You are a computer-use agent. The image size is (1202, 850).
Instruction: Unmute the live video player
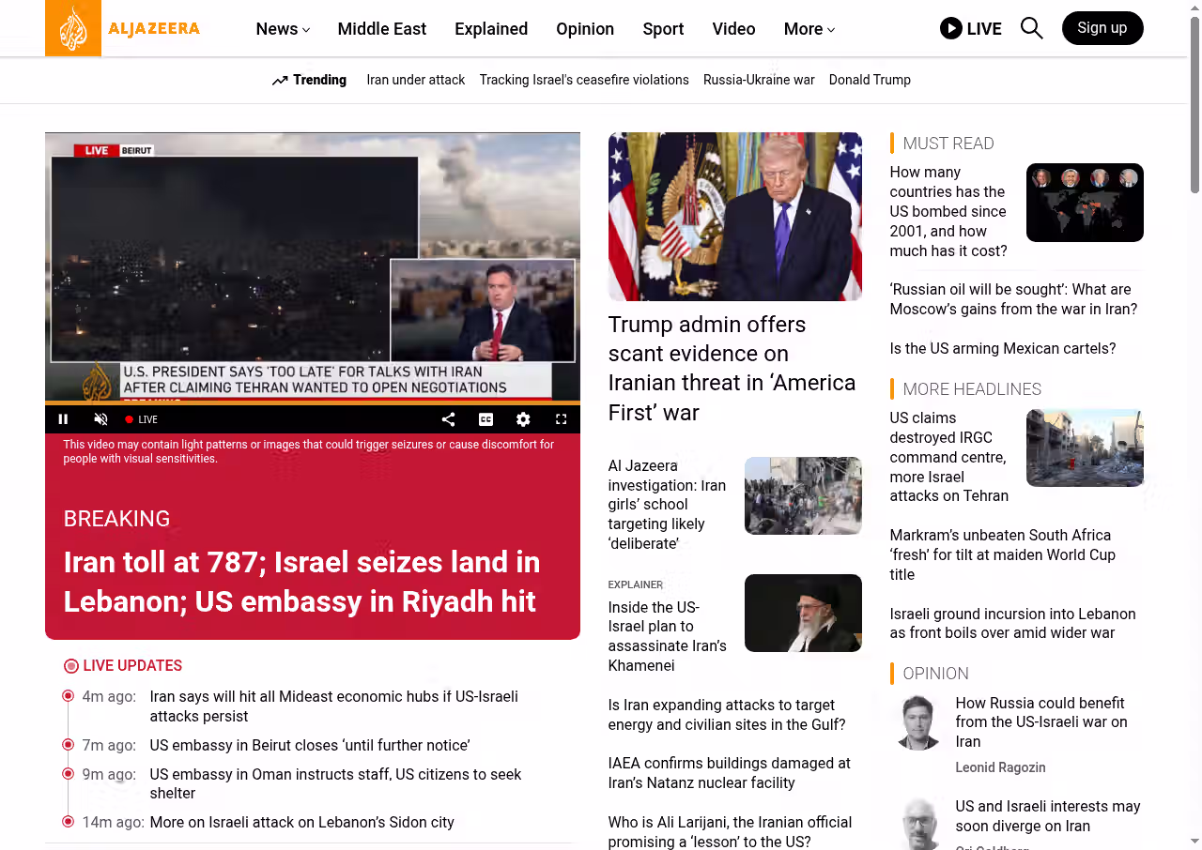tap(100, 419)
